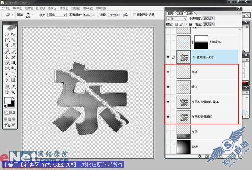Open the layer opacity slider arrow
This screenshot has width=252, height=170.
pyautogui.click(x=213, y=19)
